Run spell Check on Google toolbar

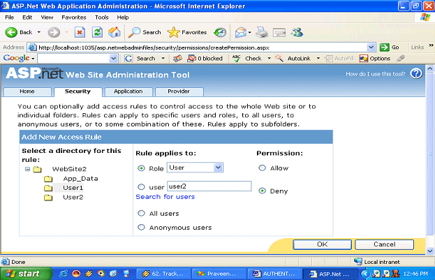(x=248, y=59)
